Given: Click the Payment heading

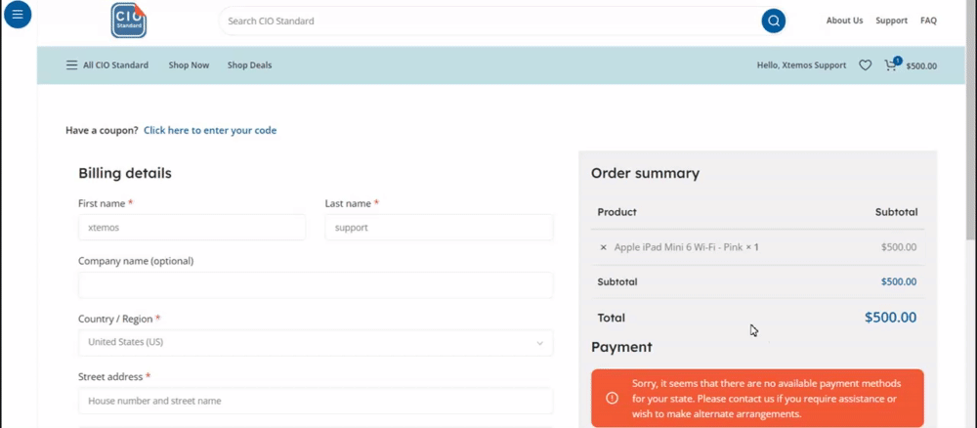Looking at the screenshot, I should (621, 347).
